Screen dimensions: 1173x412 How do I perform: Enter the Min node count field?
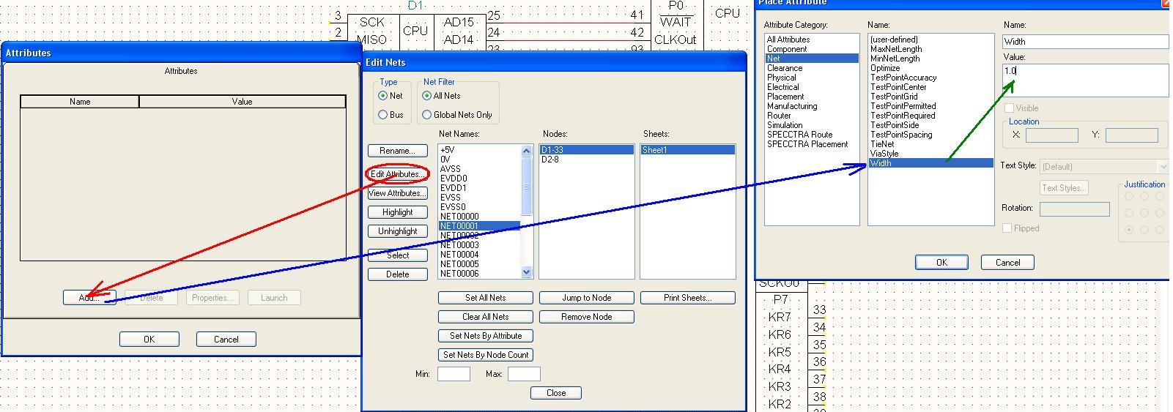coord(453,374)
